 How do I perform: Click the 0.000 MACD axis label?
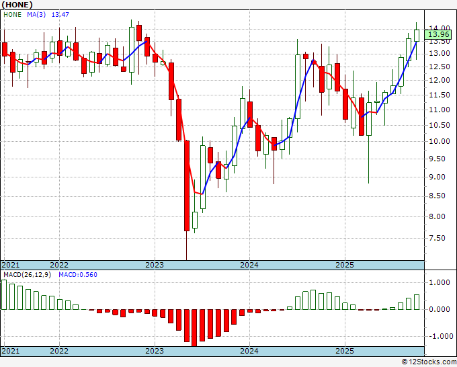click(440, 309)
